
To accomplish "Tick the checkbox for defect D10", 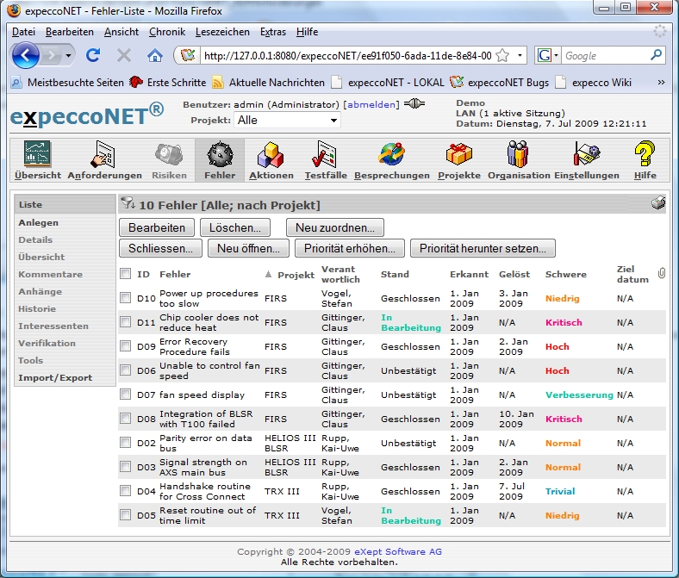I will (126, 298).
